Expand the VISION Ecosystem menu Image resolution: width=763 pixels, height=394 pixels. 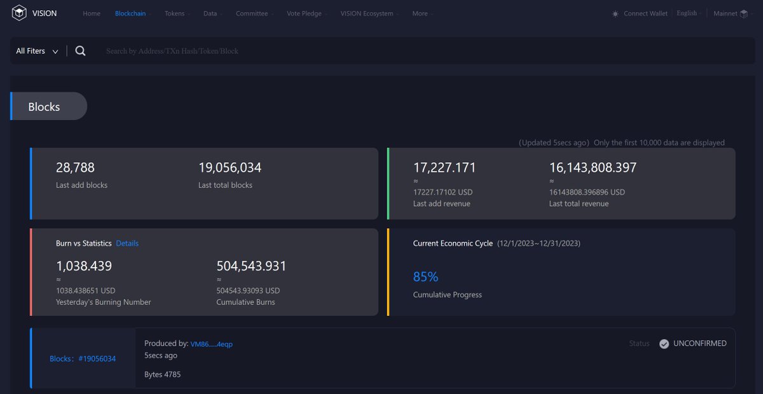point(369,13)
